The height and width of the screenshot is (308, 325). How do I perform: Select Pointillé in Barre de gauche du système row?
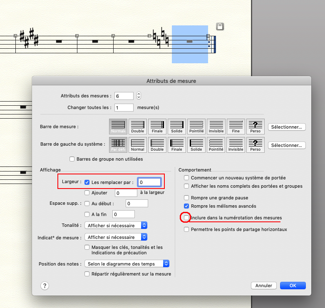tap(216, 144)
